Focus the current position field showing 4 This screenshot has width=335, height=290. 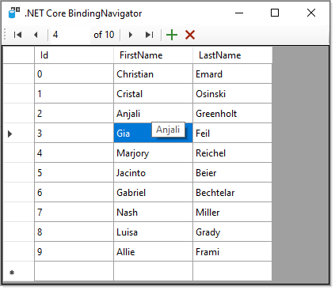point(70,35)
